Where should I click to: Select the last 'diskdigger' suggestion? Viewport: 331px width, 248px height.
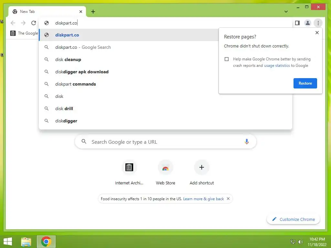pyautogui.click(x=165, y=121)
